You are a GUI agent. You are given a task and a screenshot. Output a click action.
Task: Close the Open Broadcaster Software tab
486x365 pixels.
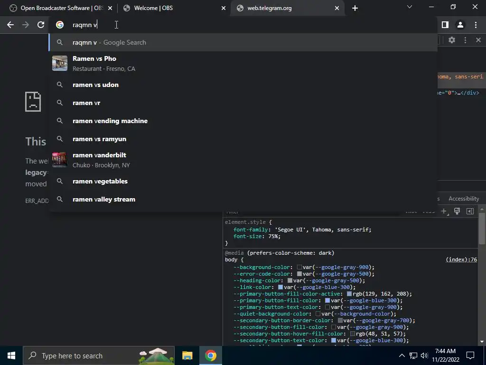(110, 8)
